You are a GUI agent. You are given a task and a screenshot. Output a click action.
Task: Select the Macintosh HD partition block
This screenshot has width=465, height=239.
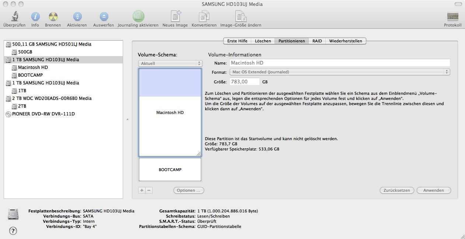170,112
